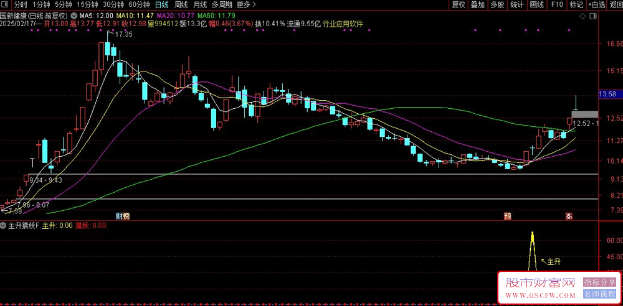Image resolution: width=623 pixels, height=306 pixels.
Task: Click the 额13.3亿 amount value
Action: (193, 24)
